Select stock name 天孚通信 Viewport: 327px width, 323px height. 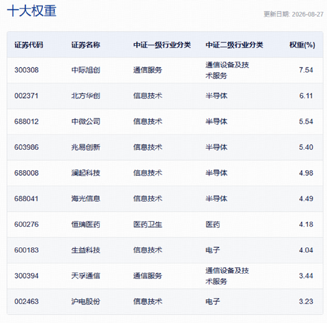(86, 276)
